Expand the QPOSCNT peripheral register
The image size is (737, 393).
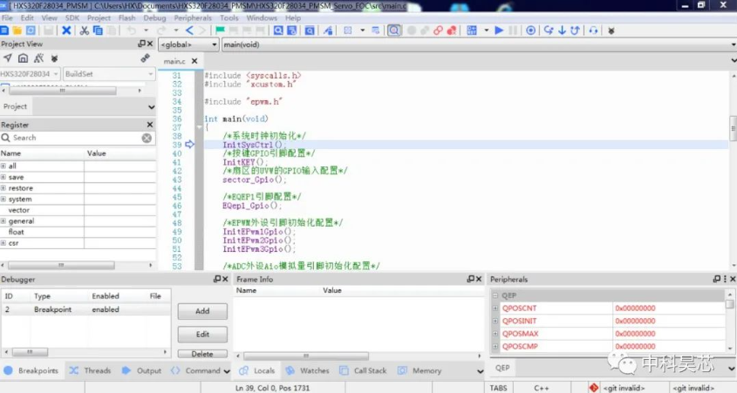click(495, 308)
